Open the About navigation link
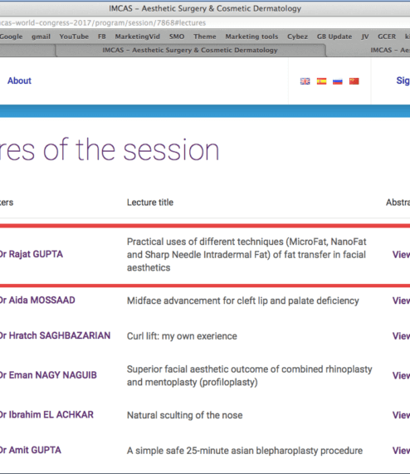 click(x=19, y=81)
